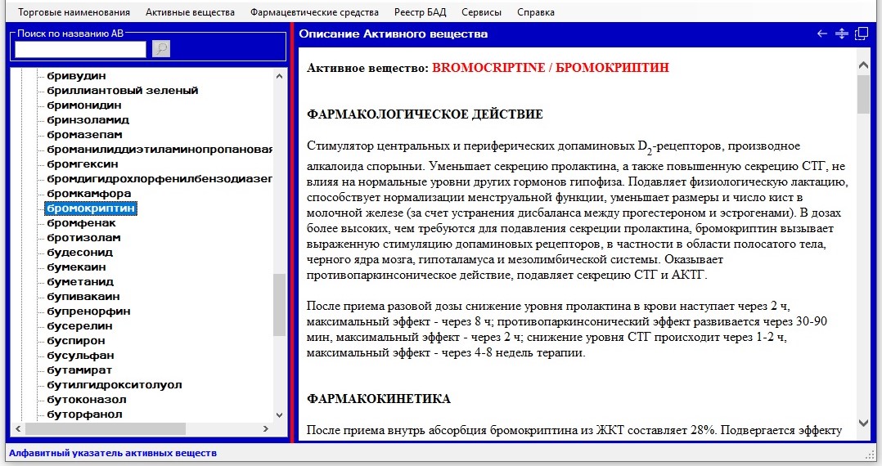This screenshot has height=466, width=882.
Task: Open the Реестр БАД menu
Action: [420, 12]
